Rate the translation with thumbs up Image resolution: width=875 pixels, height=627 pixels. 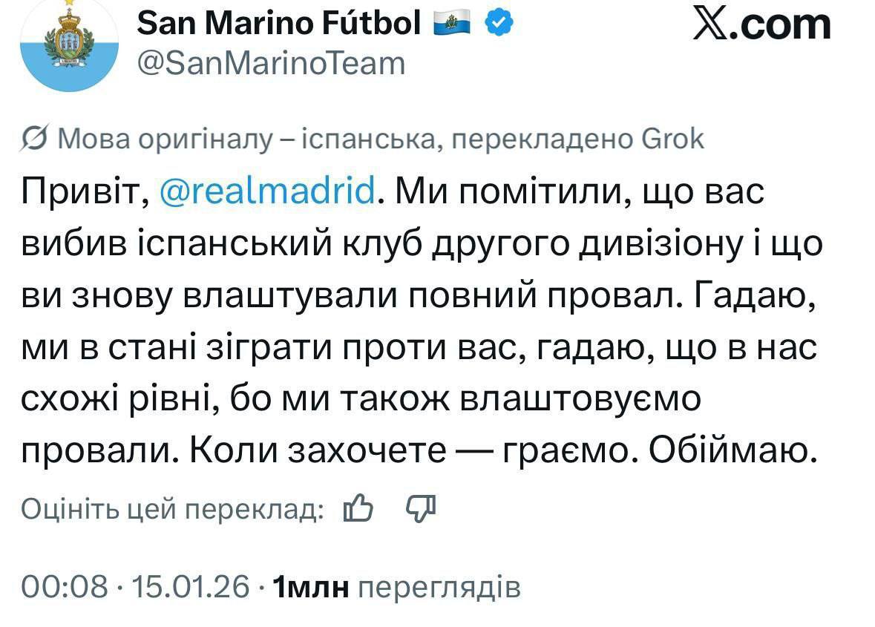(x=358, y=508)
